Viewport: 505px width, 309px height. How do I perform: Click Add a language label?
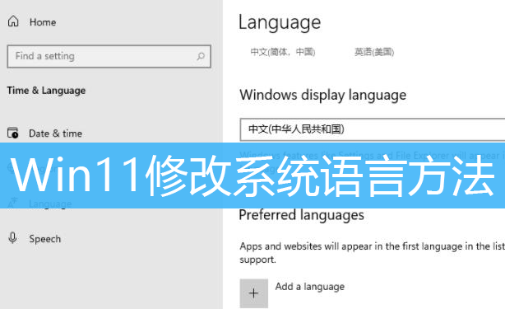(x=310, y=287)
